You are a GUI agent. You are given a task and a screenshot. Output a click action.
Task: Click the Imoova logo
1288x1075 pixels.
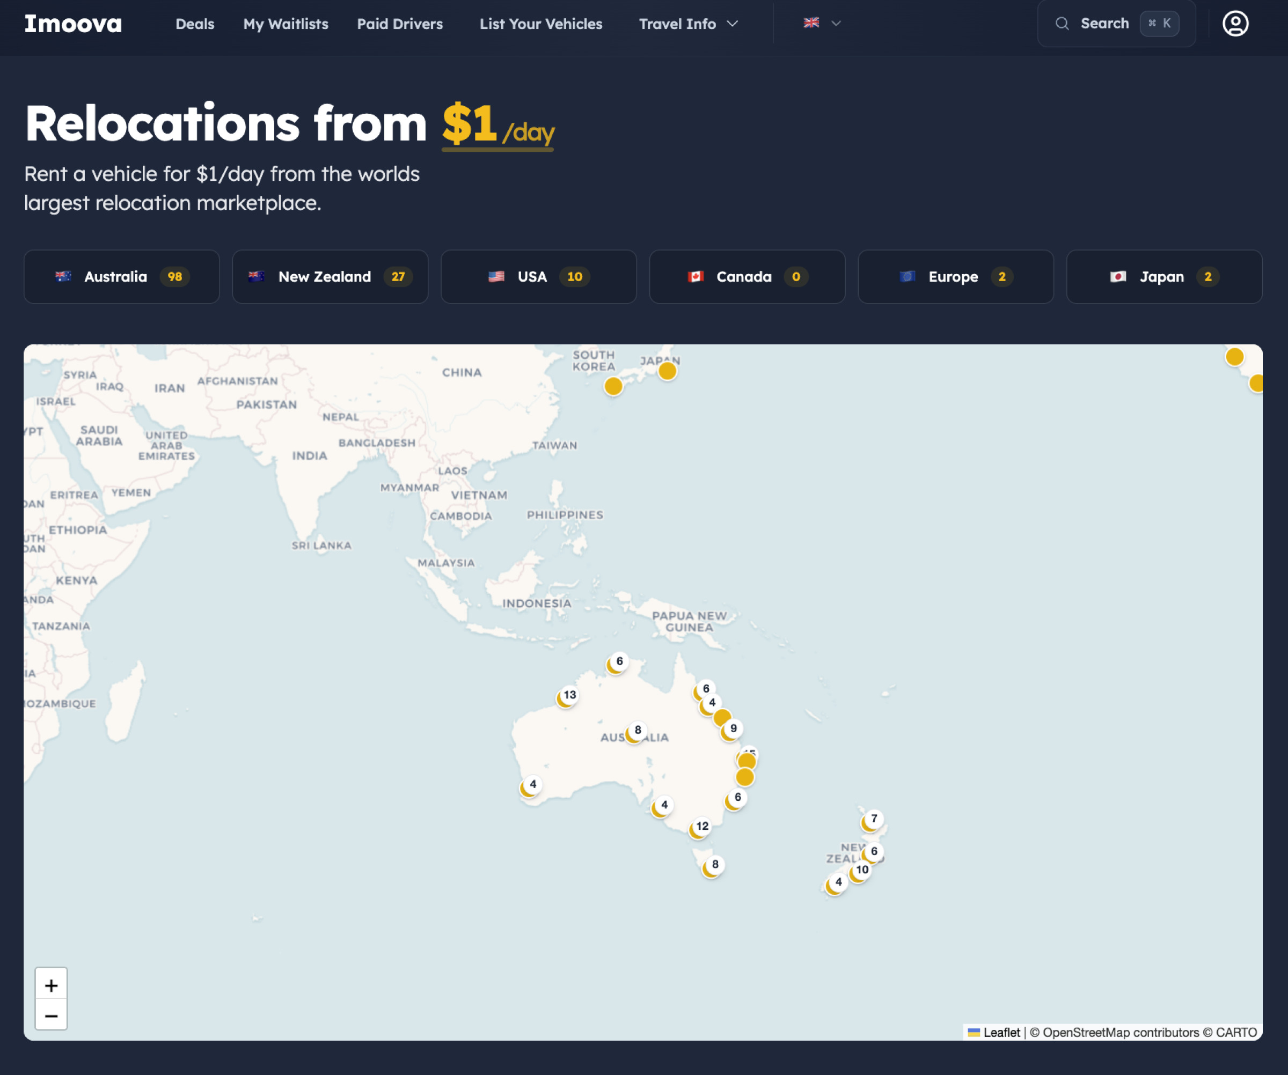(73, 24)
